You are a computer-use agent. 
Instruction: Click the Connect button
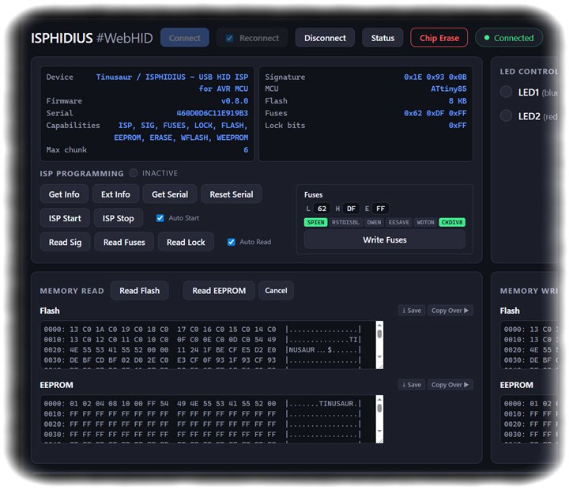point(184,38)
